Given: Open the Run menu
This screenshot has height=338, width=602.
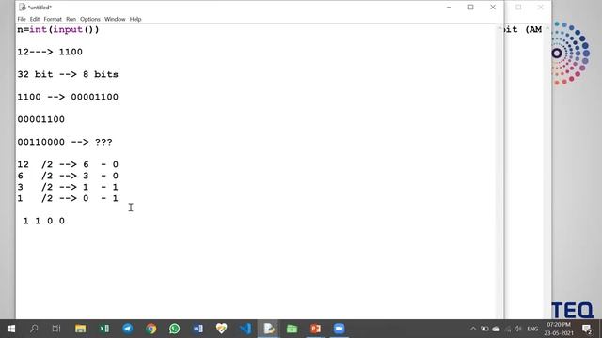Looking at the screenshot, I should click(x=71, y=19).
